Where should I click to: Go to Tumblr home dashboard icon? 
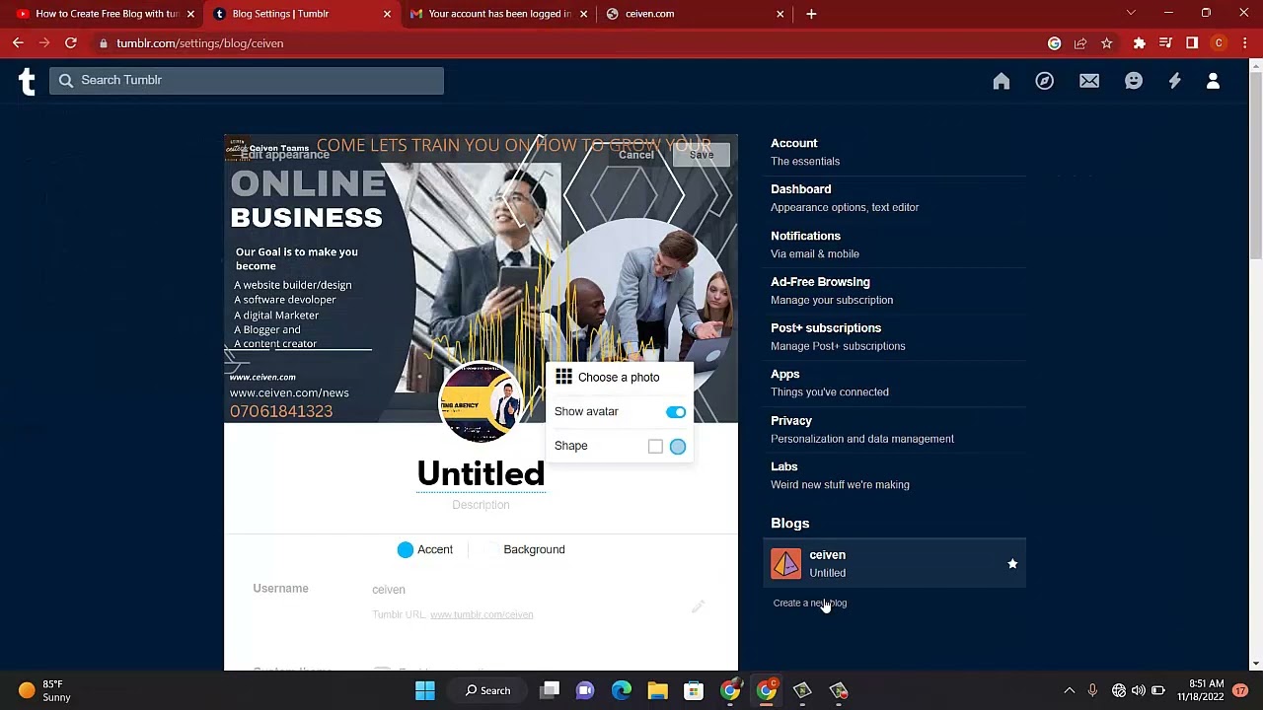(x=1002, y=81)
